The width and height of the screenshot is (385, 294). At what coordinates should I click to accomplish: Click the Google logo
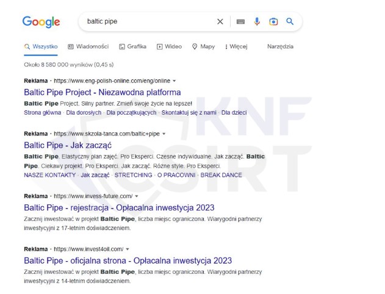pos(41,22)
